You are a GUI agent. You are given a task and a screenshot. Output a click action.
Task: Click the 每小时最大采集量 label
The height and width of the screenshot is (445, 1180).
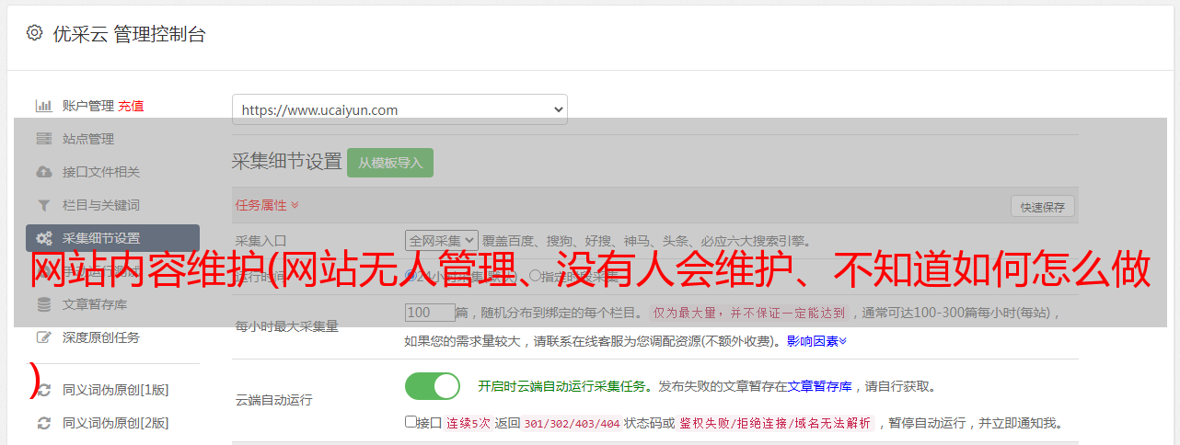coord(287,326)
